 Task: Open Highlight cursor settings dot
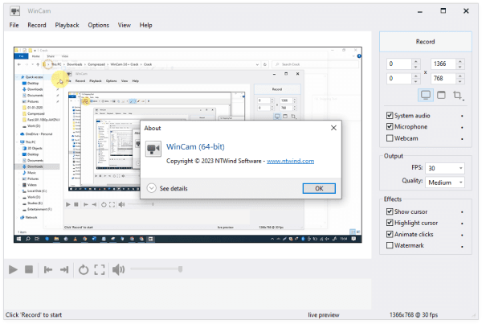point(462,224)
